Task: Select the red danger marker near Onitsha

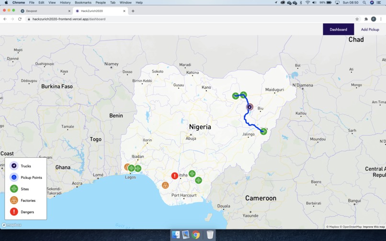Action: [175, 175]
